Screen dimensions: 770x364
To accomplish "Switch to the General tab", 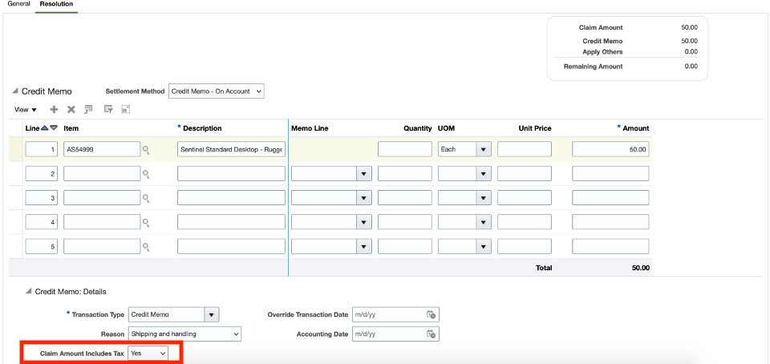I will (x=18, y=4).
